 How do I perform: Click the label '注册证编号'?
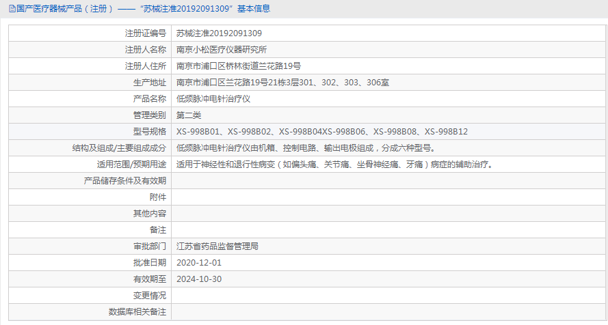point(146,33)
